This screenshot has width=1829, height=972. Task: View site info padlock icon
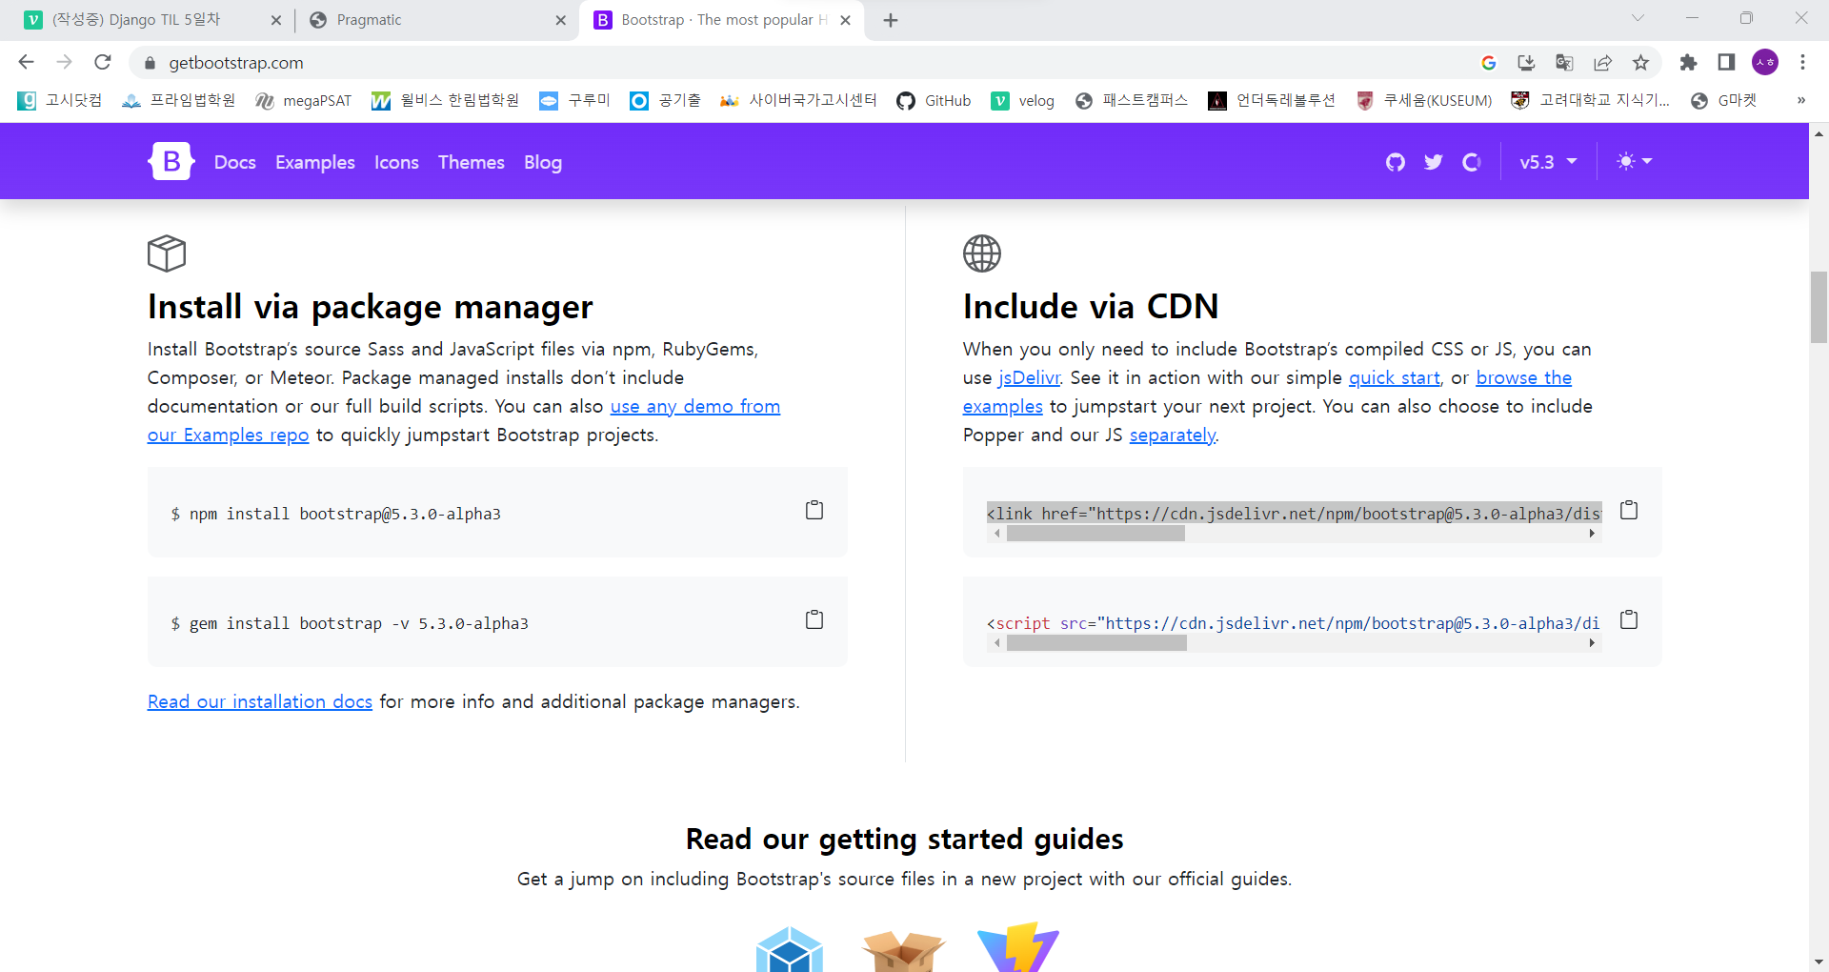click(x=150, y=63)
